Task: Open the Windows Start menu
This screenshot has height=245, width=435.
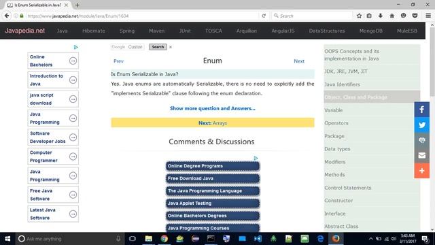Action: point(7,239)
